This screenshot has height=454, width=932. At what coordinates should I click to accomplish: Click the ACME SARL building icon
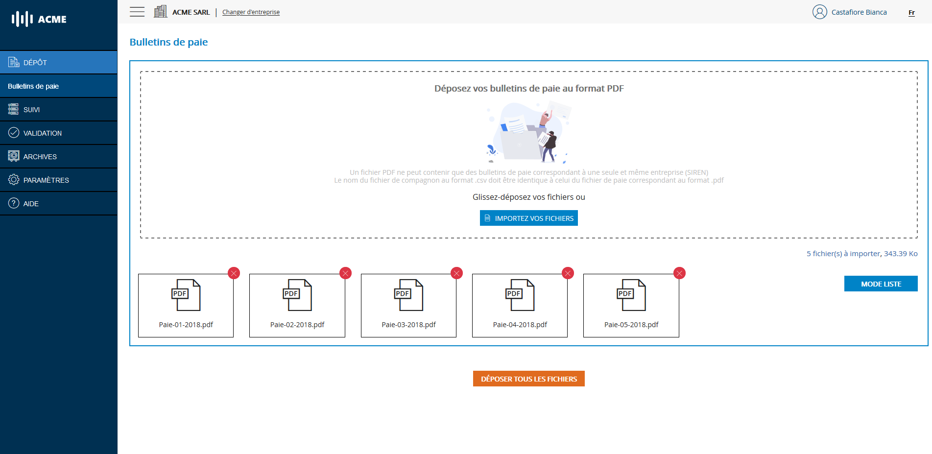(160, 11)
